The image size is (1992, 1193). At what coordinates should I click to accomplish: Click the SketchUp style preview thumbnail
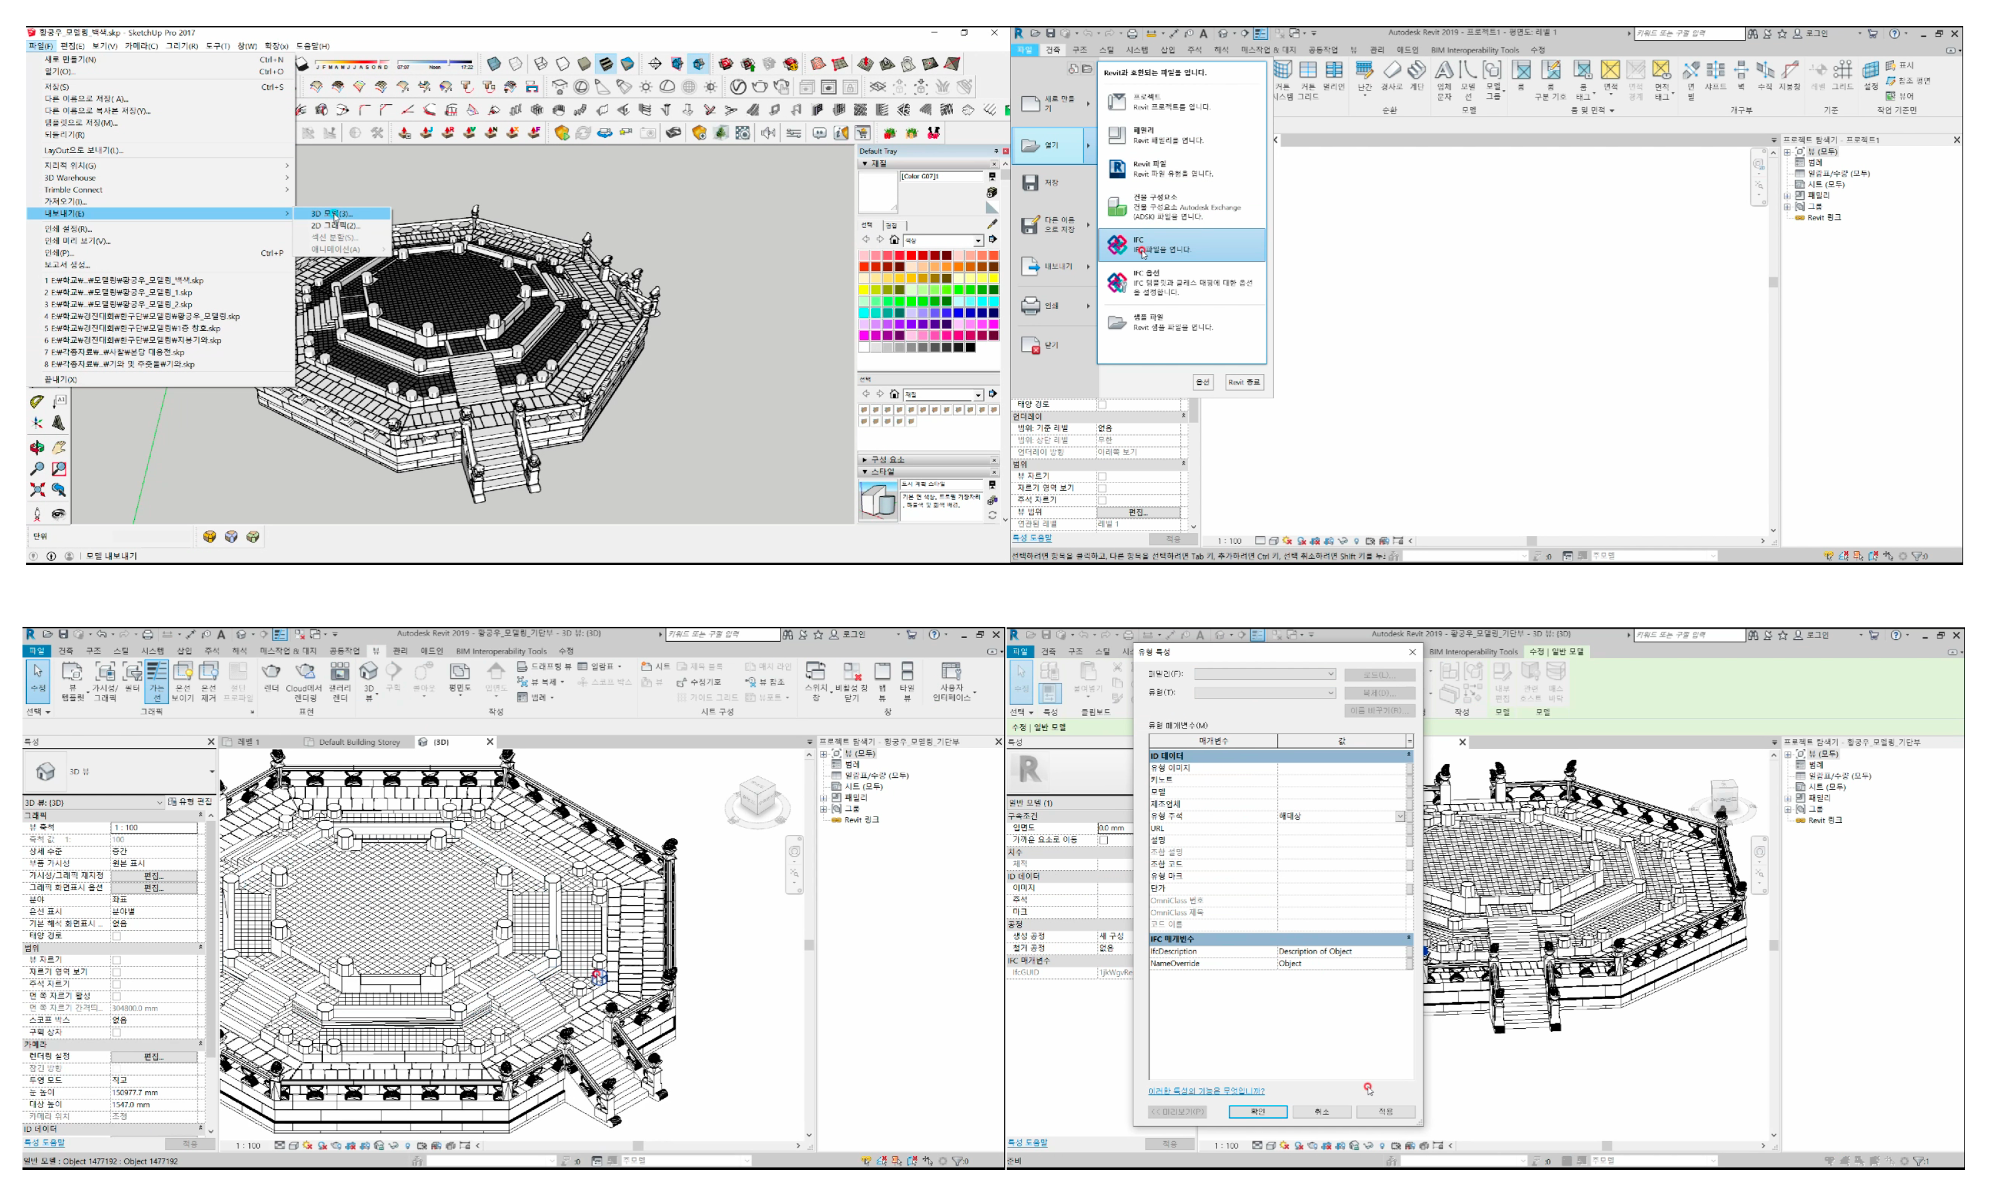878,501
